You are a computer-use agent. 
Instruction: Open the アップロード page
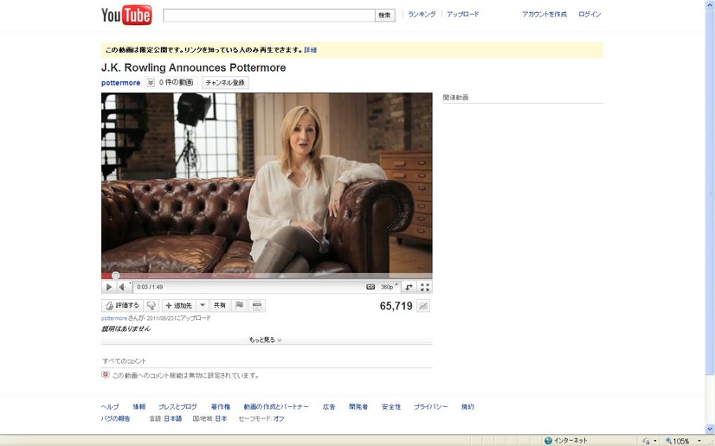coord(463,14)
